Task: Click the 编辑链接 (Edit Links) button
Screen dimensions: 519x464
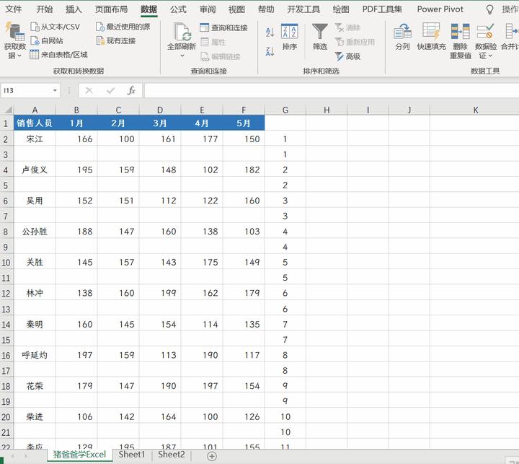Action: pyautogui.click(x=221, y=57)
